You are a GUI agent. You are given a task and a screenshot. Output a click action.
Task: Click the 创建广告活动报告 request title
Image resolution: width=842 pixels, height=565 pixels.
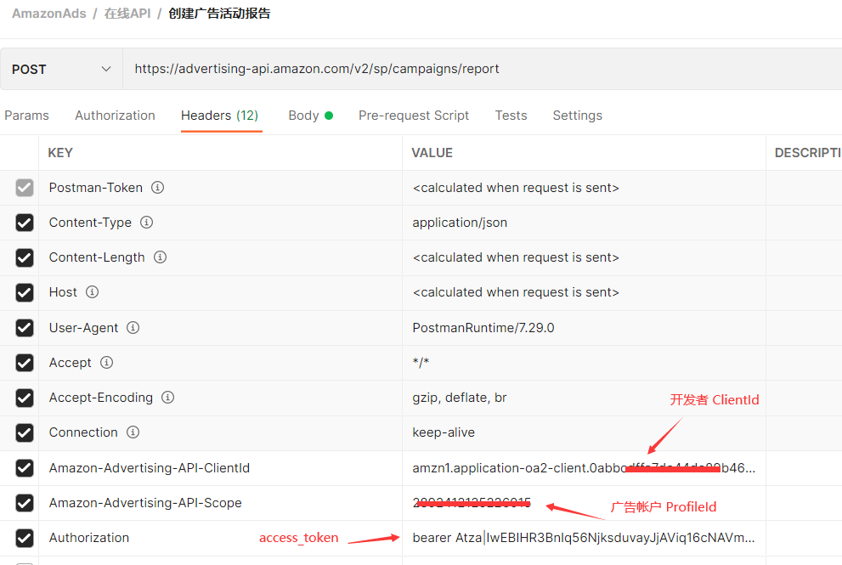pyautogui.click(x=219, y=14)
